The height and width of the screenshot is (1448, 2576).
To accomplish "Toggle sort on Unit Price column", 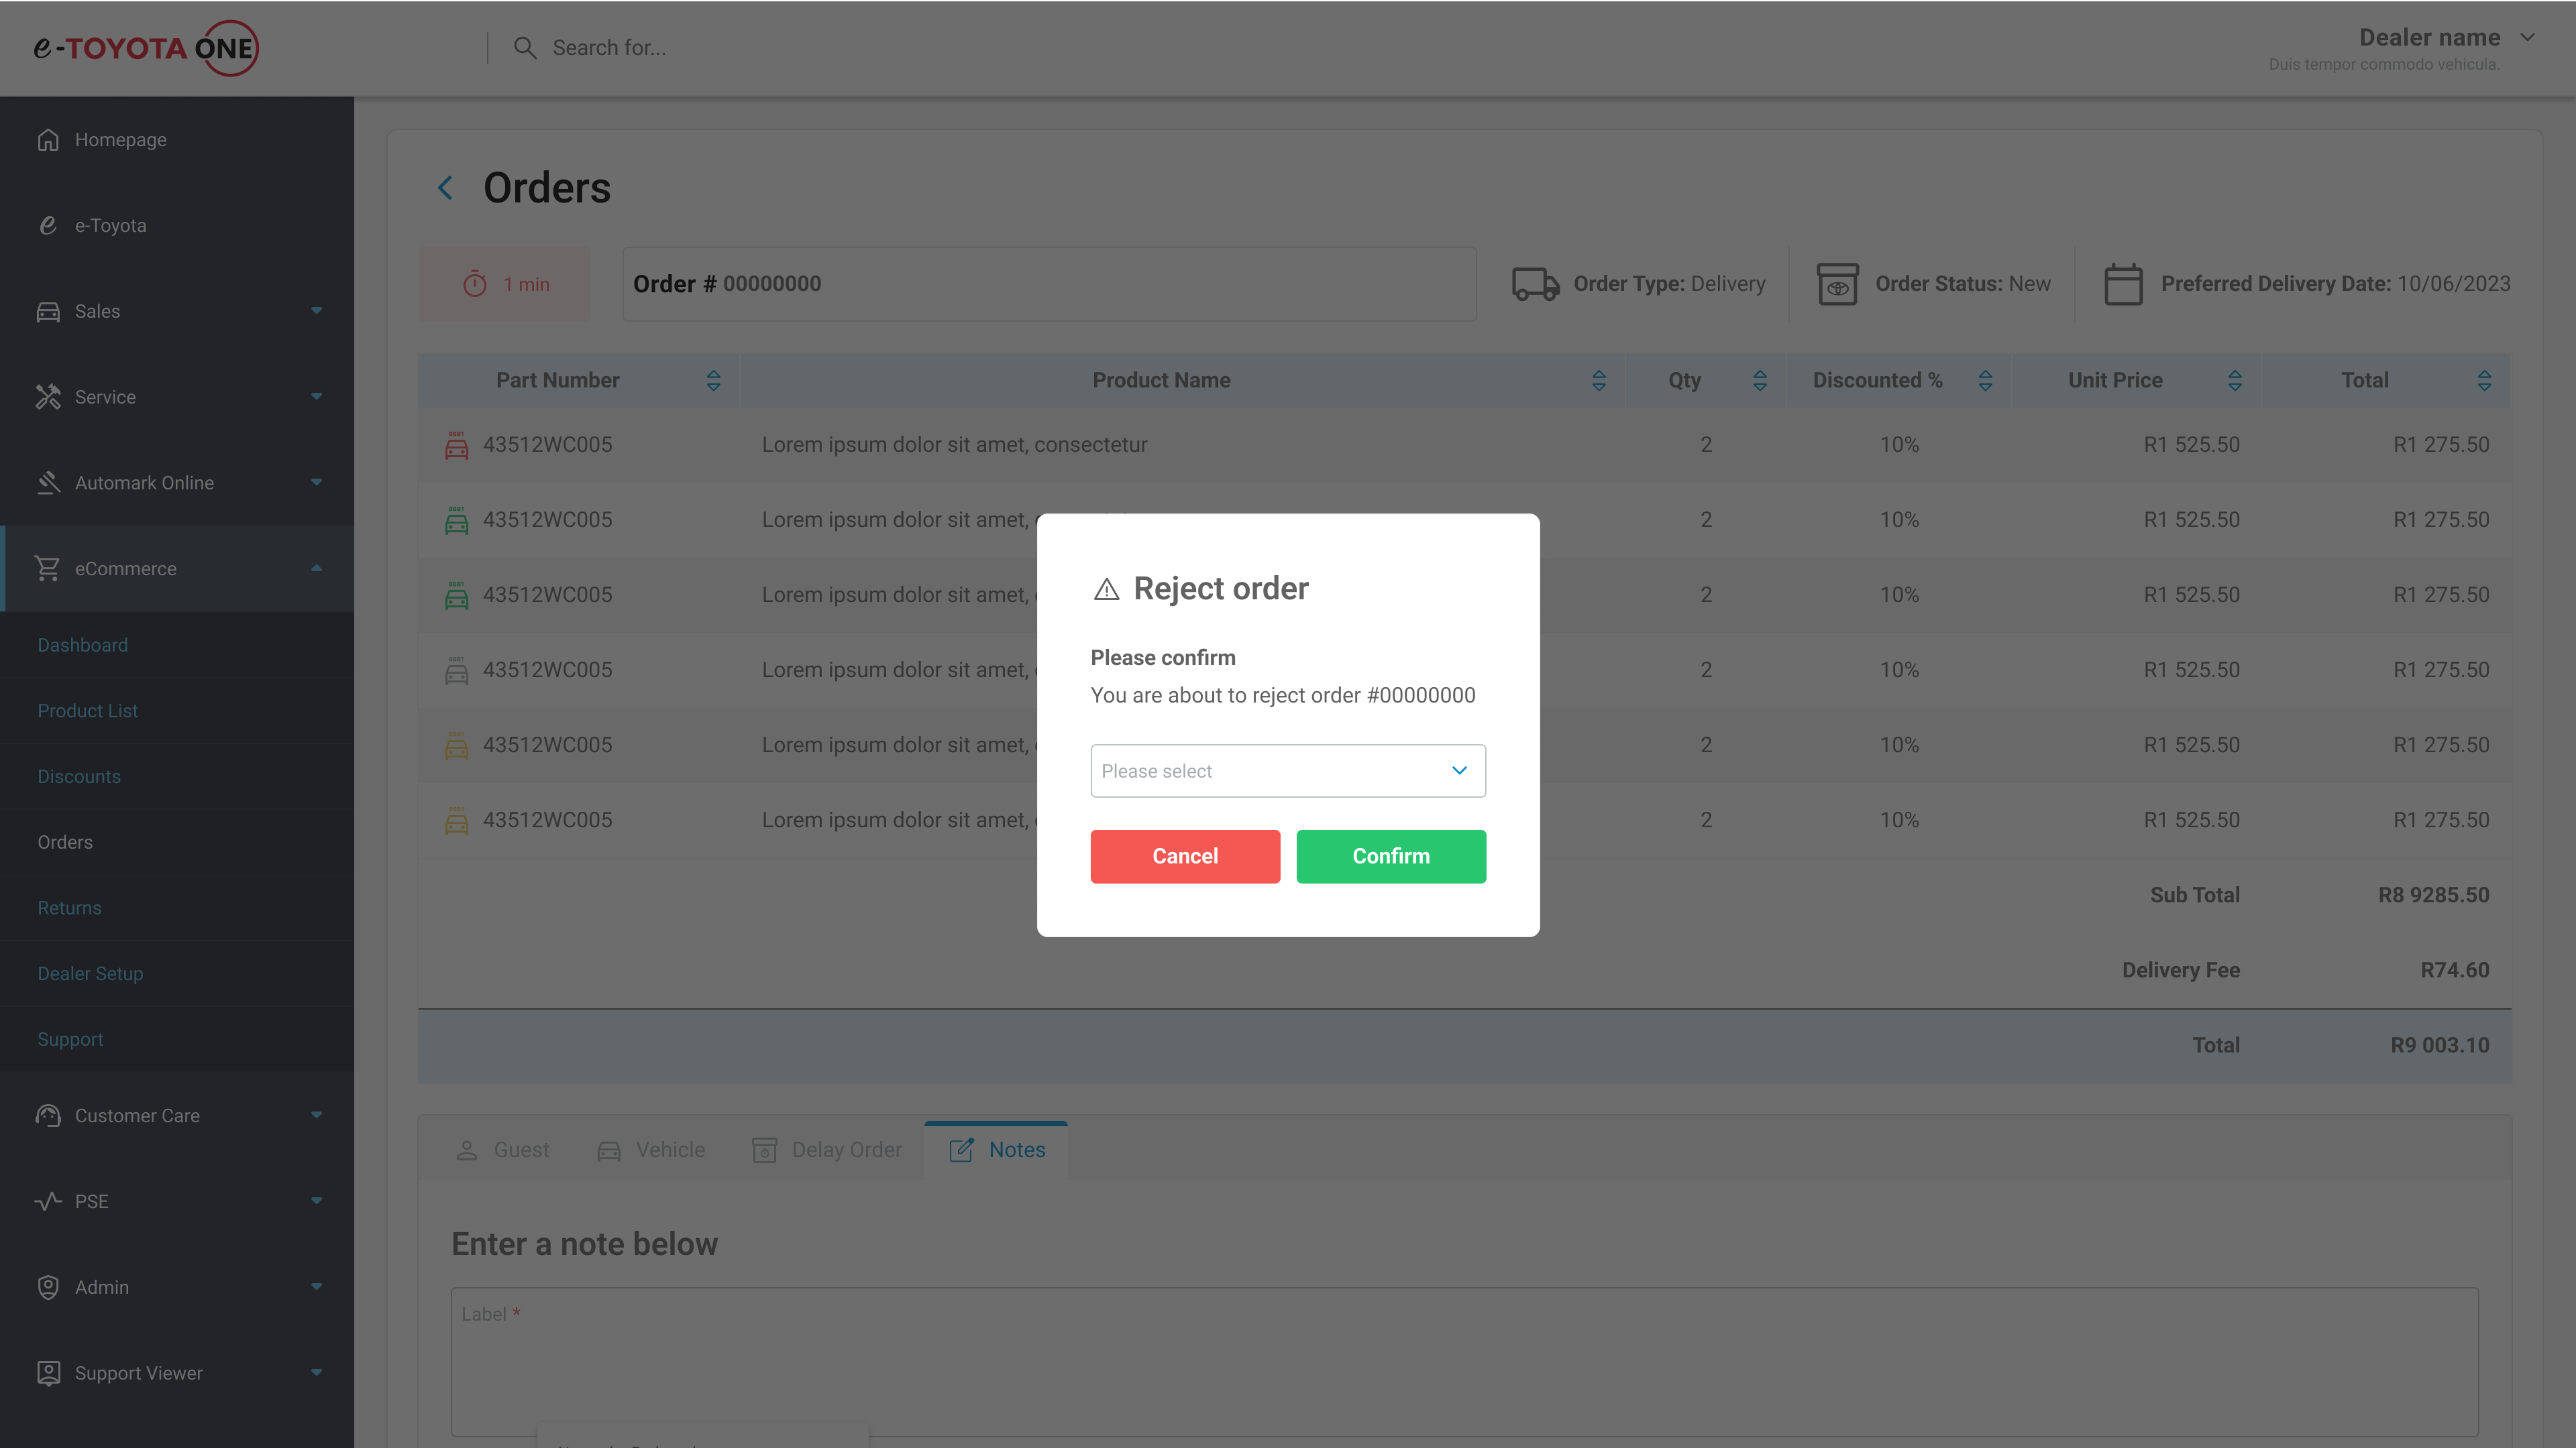I will pyautogui.click(x=2234, y=381).
